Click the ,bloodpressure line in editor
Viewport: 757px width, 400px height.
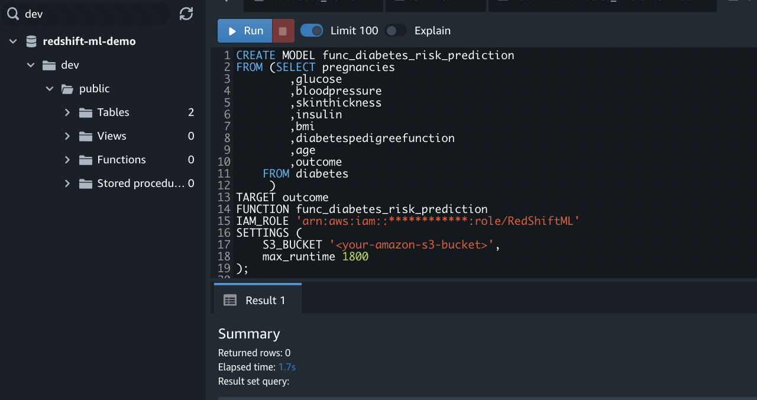(335, 91)
